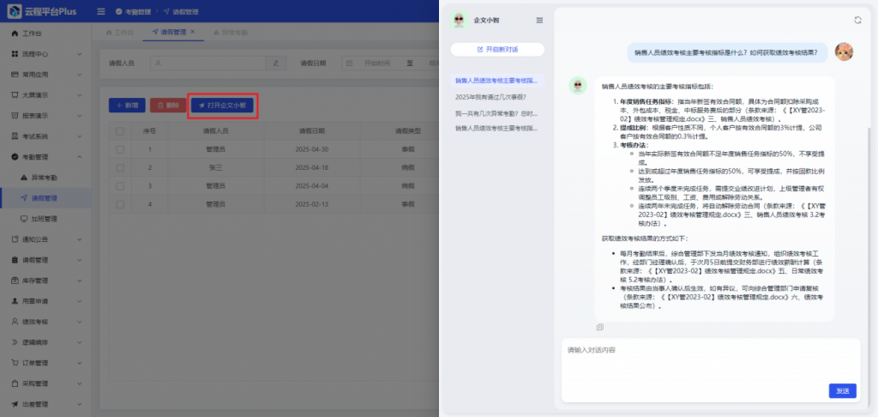Click the 加班管理 monitor icon in the sidebar

click(23, 219)
